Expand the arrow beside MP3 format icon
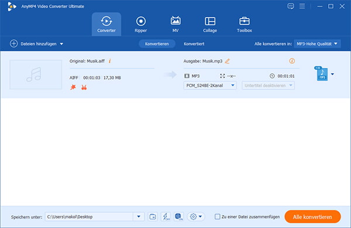 (332, 74)
